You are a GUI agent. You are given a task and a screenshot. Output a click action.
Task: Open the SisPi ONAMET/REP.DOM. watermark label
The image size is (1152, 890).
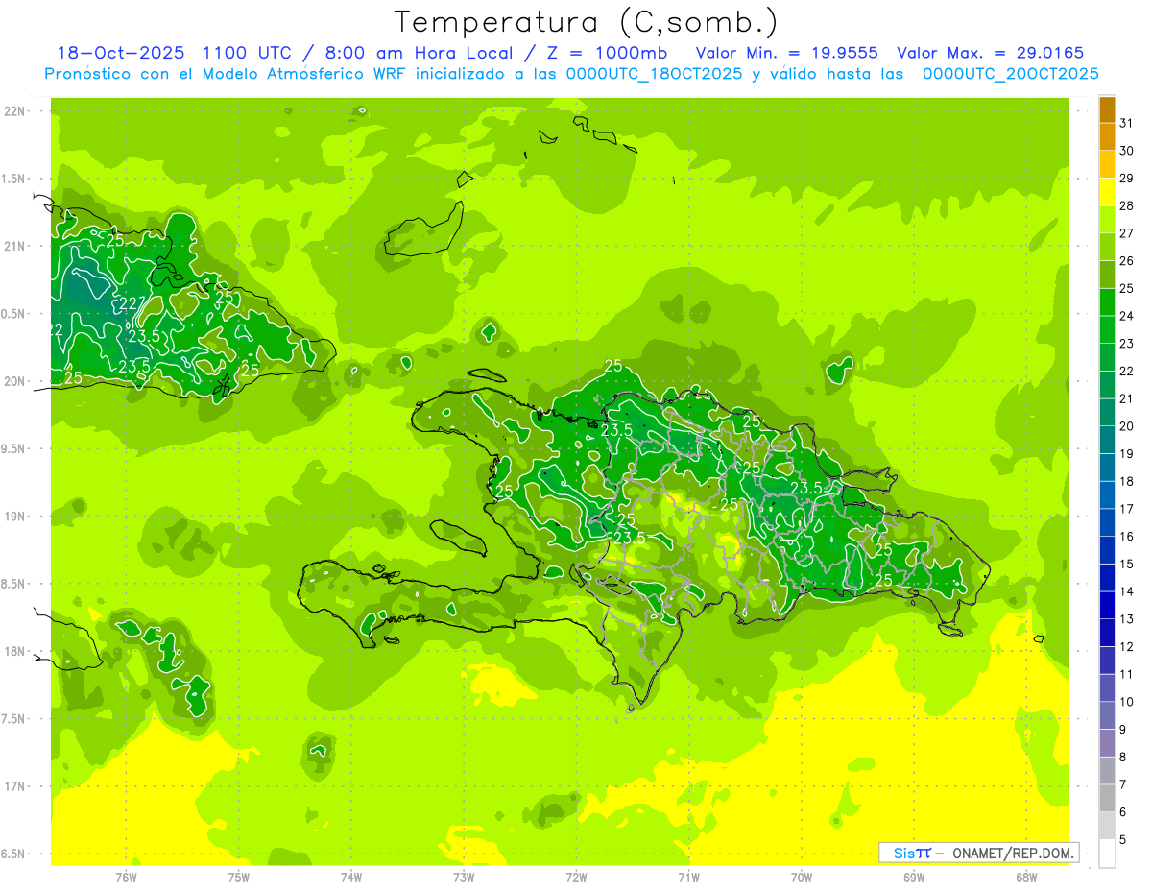click(978, 853)
